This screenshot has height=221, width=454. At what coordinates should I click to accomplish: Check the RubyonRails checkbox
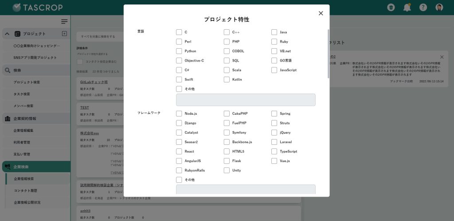[179, 171]
